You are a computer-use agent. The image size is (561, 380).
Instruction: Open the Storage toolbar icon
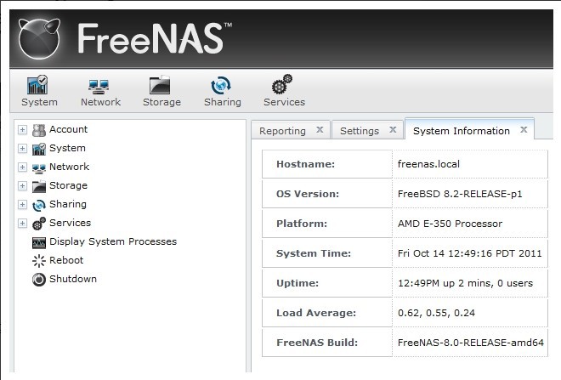(161, 86)
